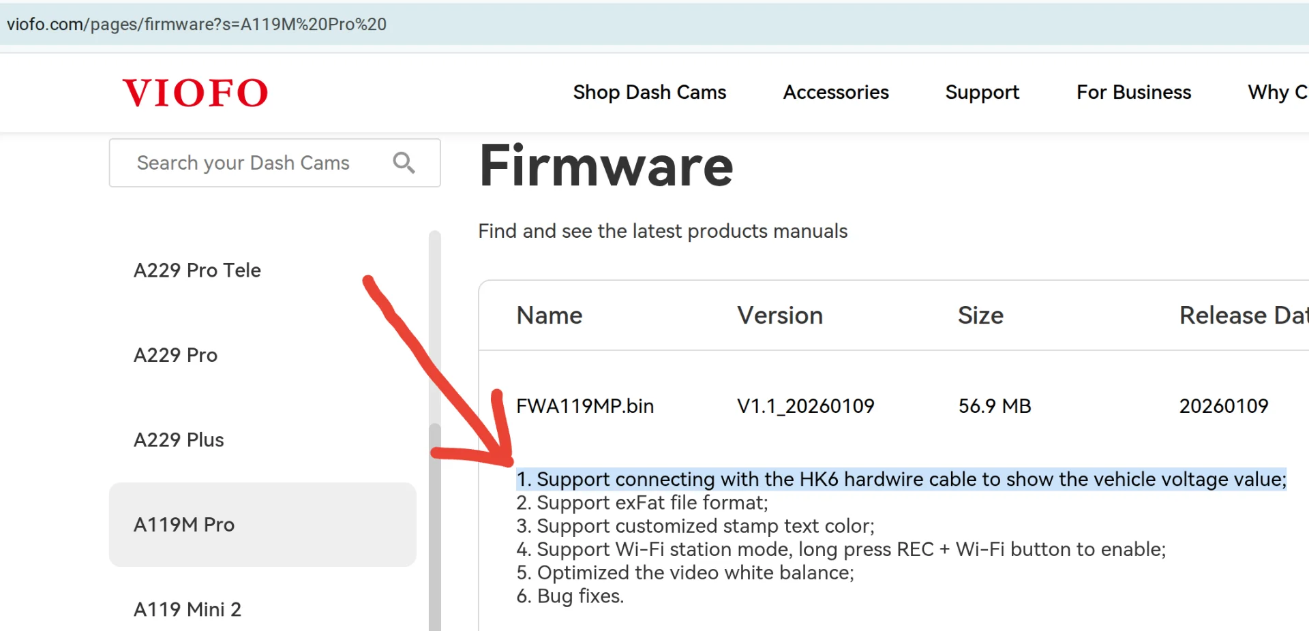The width and height of the screenshot is (1309, 631).
Task: Select A119 Mini 2 in model list
Action: click(187, 609)
